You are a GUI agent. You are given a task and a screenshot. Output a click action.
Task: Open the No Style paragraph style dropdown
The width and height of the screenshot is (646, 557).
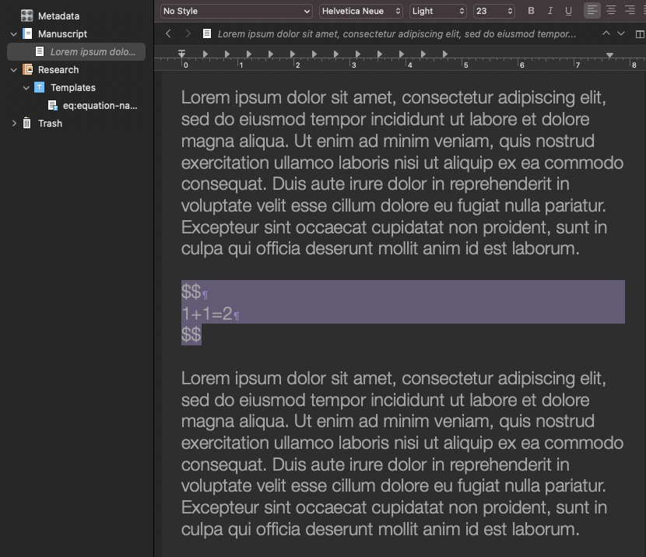236,11
